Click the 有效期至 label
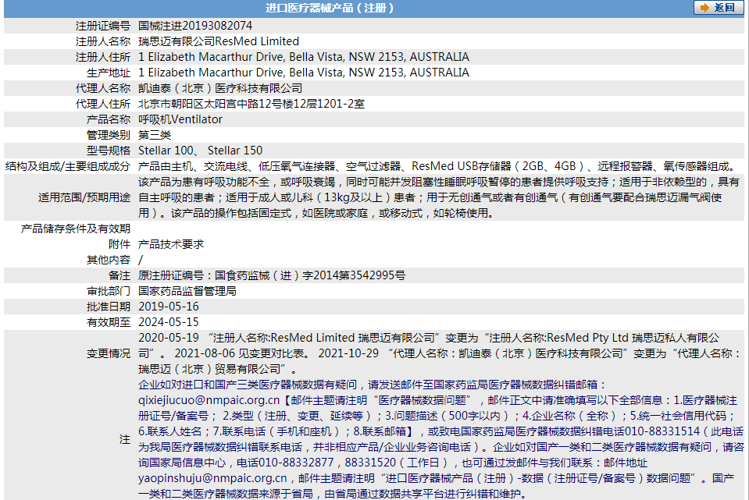Image resolution: width=749 pixels, height=500 pixels. click(x=109, y=322)
